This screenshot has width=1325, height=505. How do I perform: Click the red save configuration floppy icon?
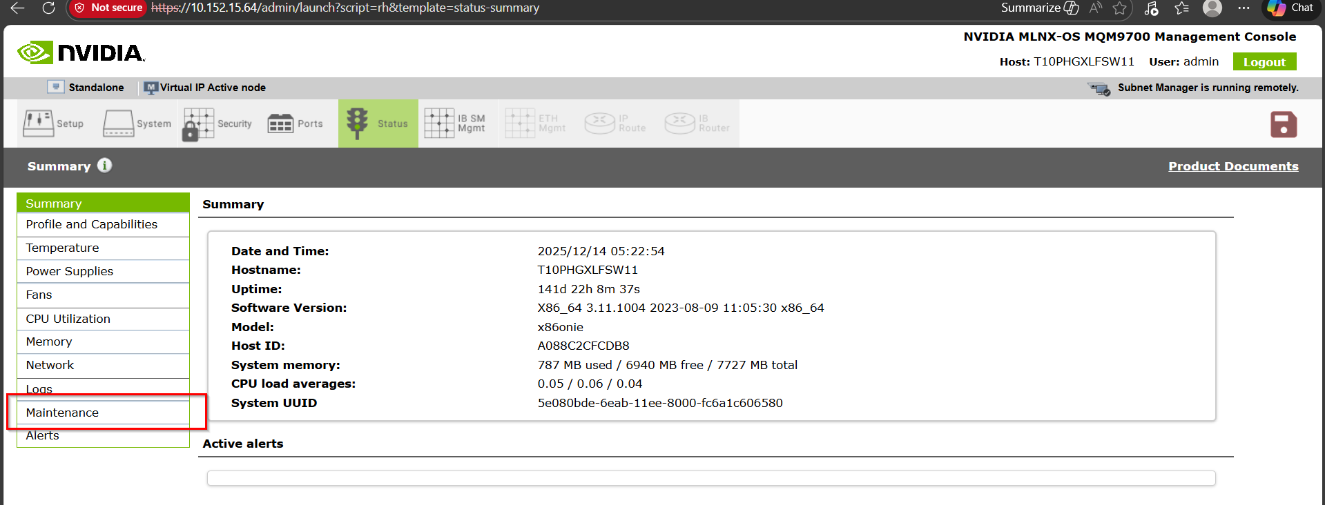pyautogui.click(x=1283, y=125)
